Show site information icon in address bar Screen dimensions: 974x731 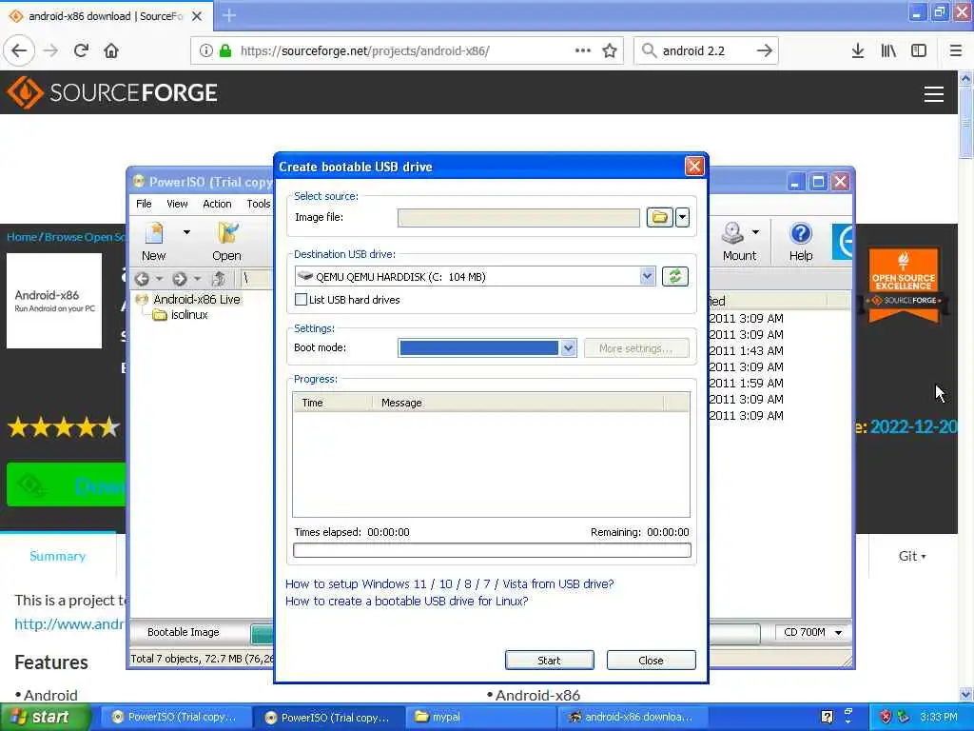point(205,50)
